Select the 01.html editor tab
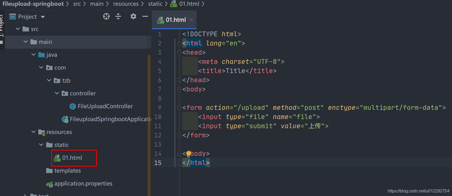This screenshot has height=196, width=452. (174, 20)
